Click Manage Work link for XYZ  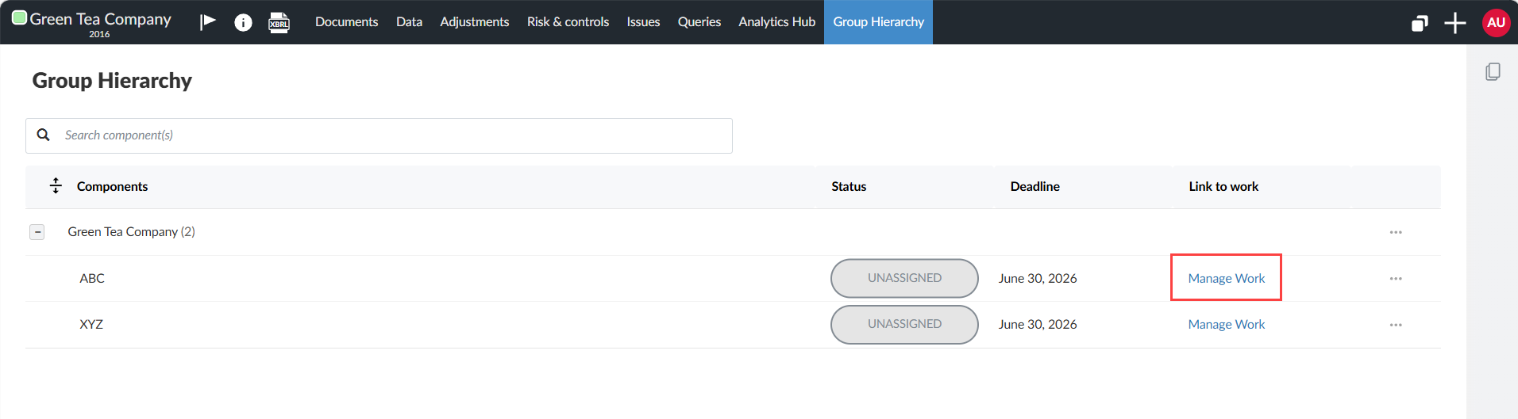point(1226,324)
